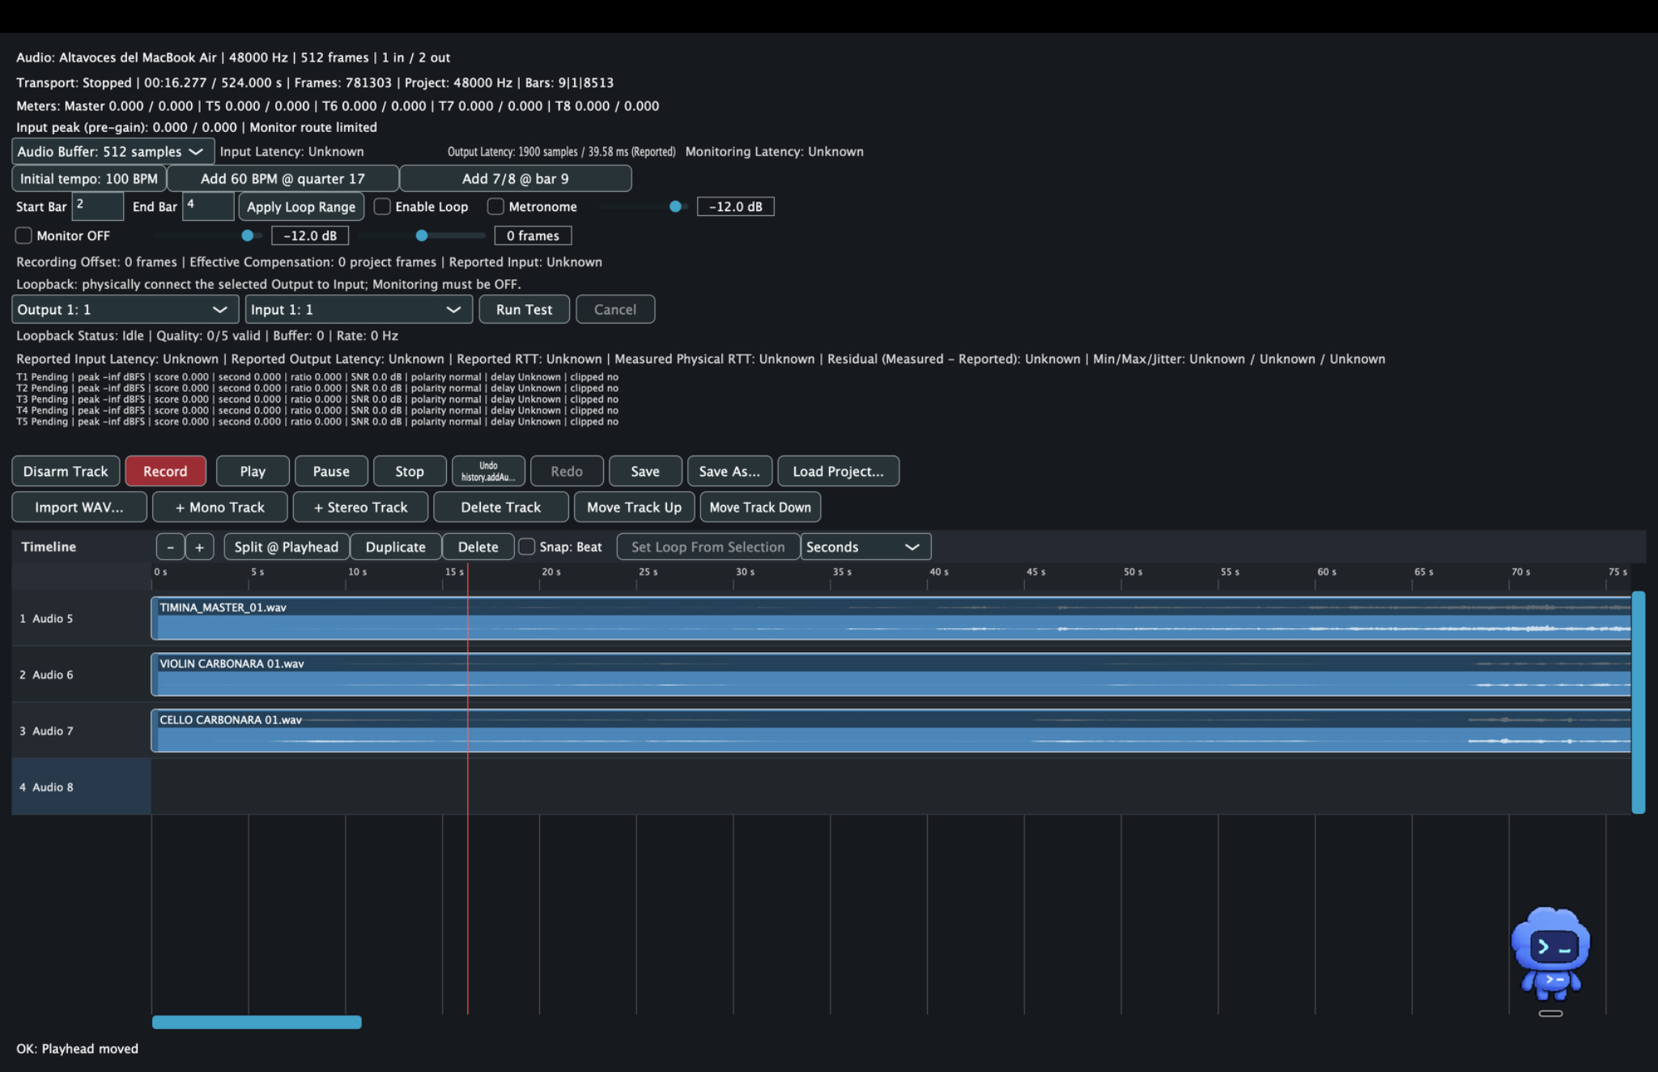Click Split @ Playhead button

[x=287, y=547]
